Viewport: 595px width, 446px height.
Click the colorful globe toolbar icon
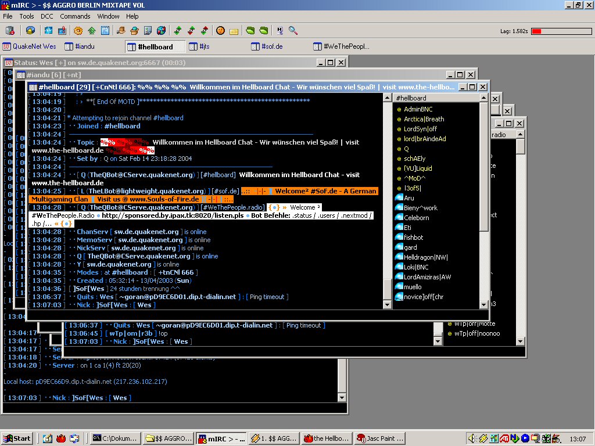[161, 30]
